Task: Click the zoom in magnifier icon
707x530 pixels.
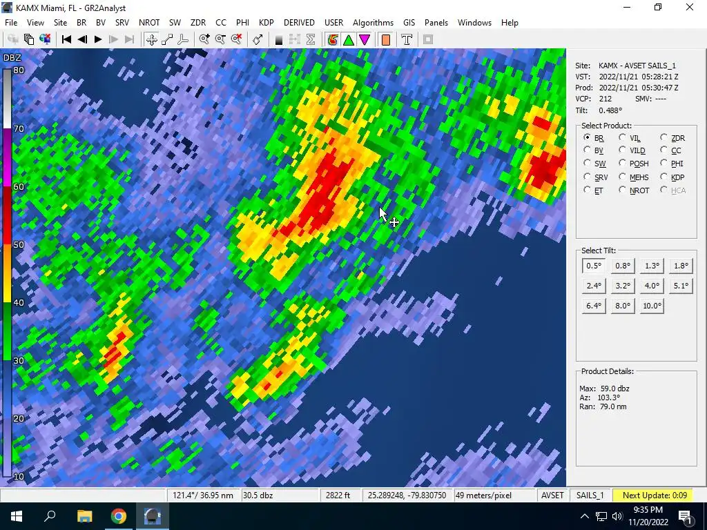Action: [x=204, y=39]
